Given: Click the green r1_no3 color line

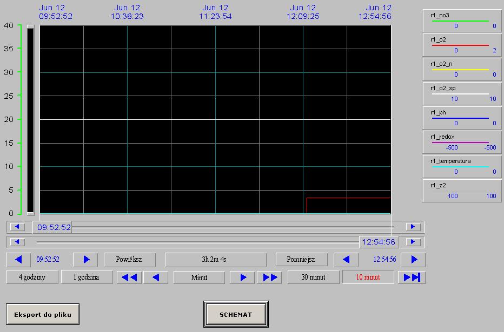Looking at the screenshot, I should click(460, 21).
